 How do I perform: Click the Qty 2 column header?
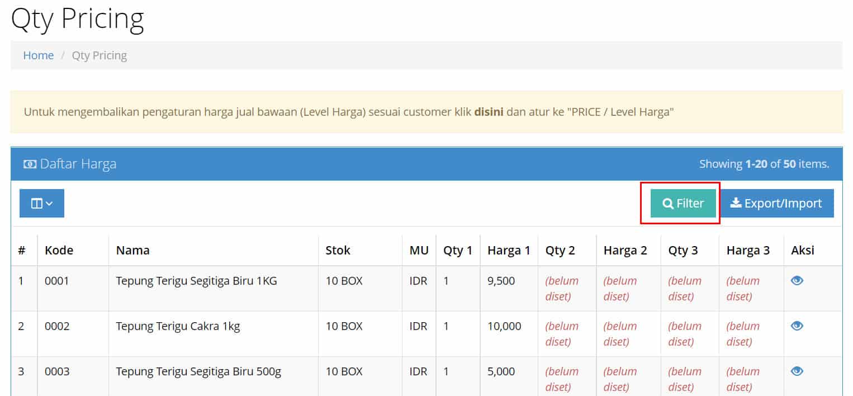tap(560, 250)
